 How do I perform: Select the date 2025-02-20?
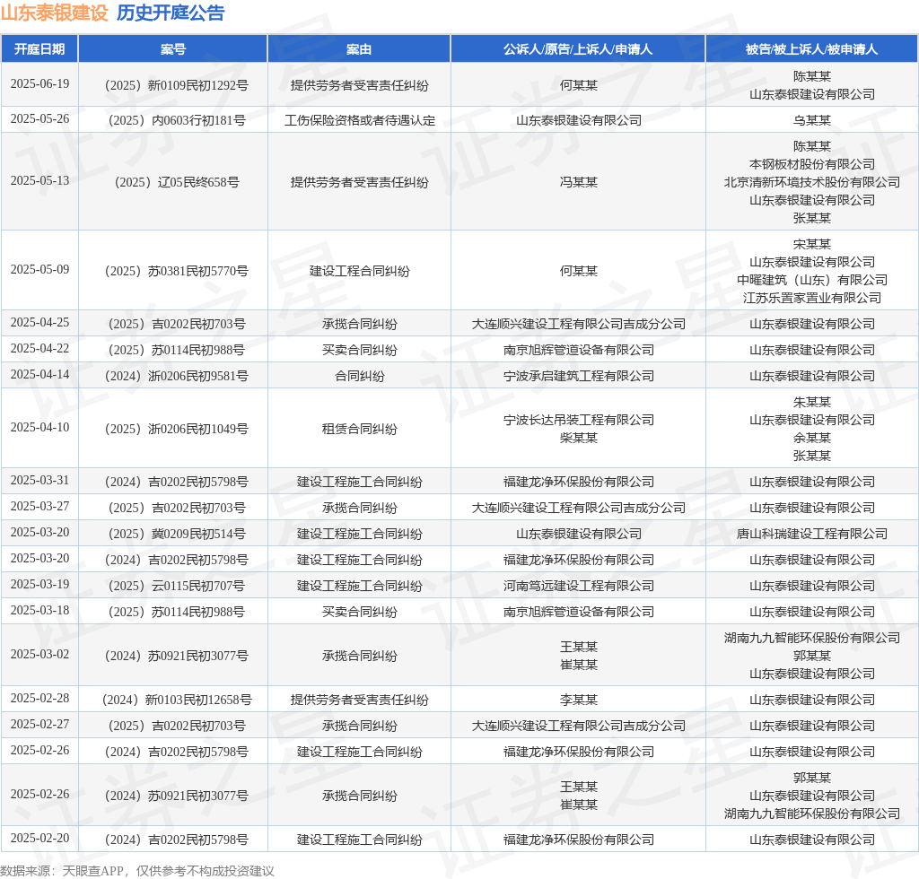39,838
